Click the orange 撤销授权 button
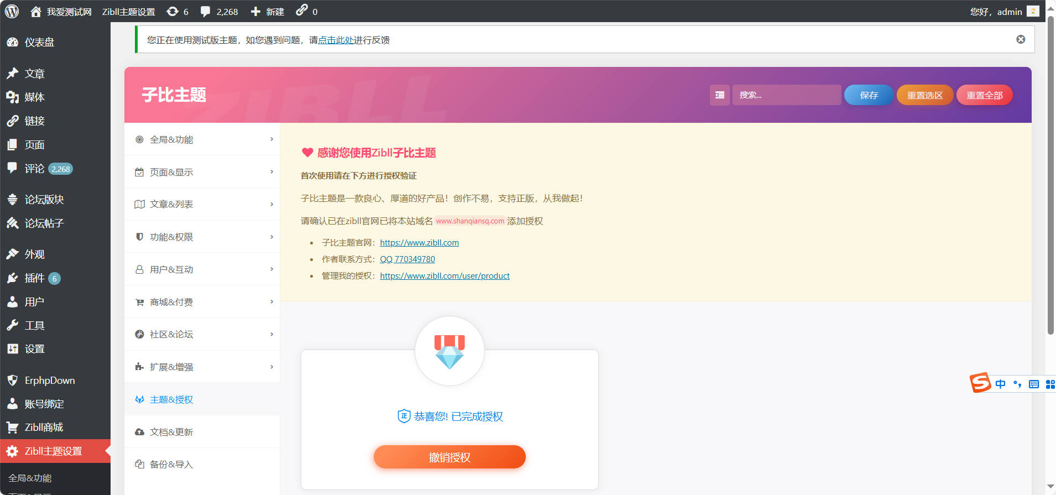This screenshot has width=1056, height=495. click(x=449, y=457)
